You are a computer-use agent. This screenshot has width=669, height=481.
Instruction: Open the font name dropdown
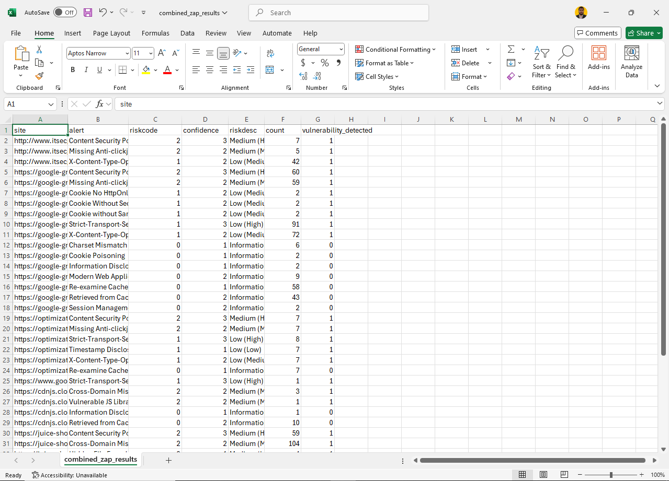[127, 53]
